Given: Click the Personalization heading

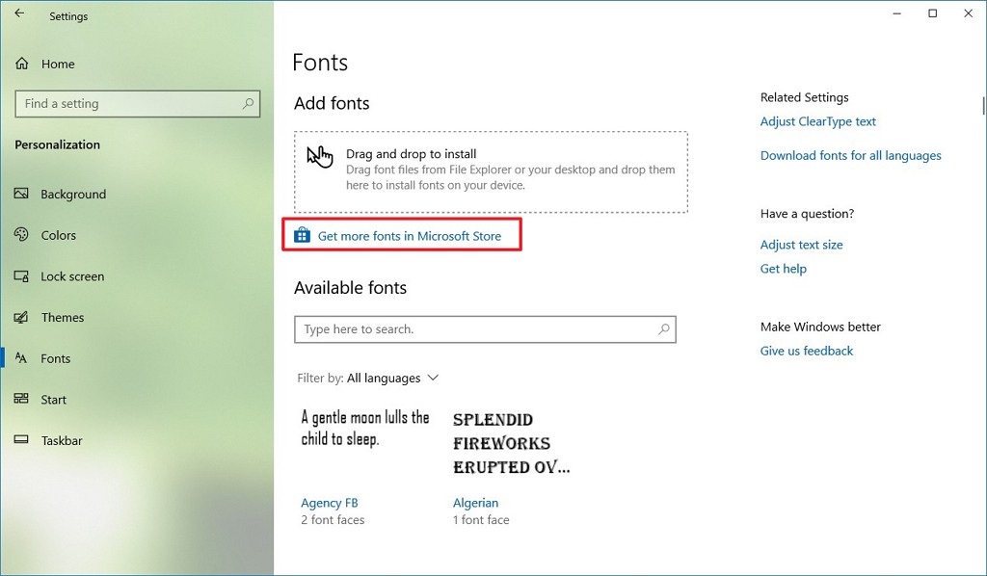Looking at the screenshot, I should click(x=57, y=144).
